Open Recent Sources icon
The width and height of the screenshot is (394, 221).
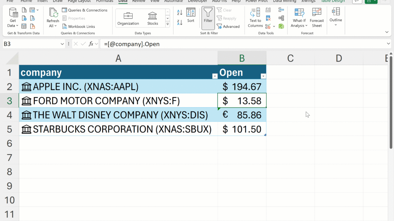point(32,18)
